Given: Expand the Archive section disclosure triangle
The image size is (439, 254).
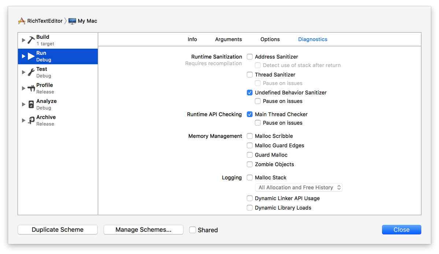Looking at the screenshot, I should coord(23,120).
